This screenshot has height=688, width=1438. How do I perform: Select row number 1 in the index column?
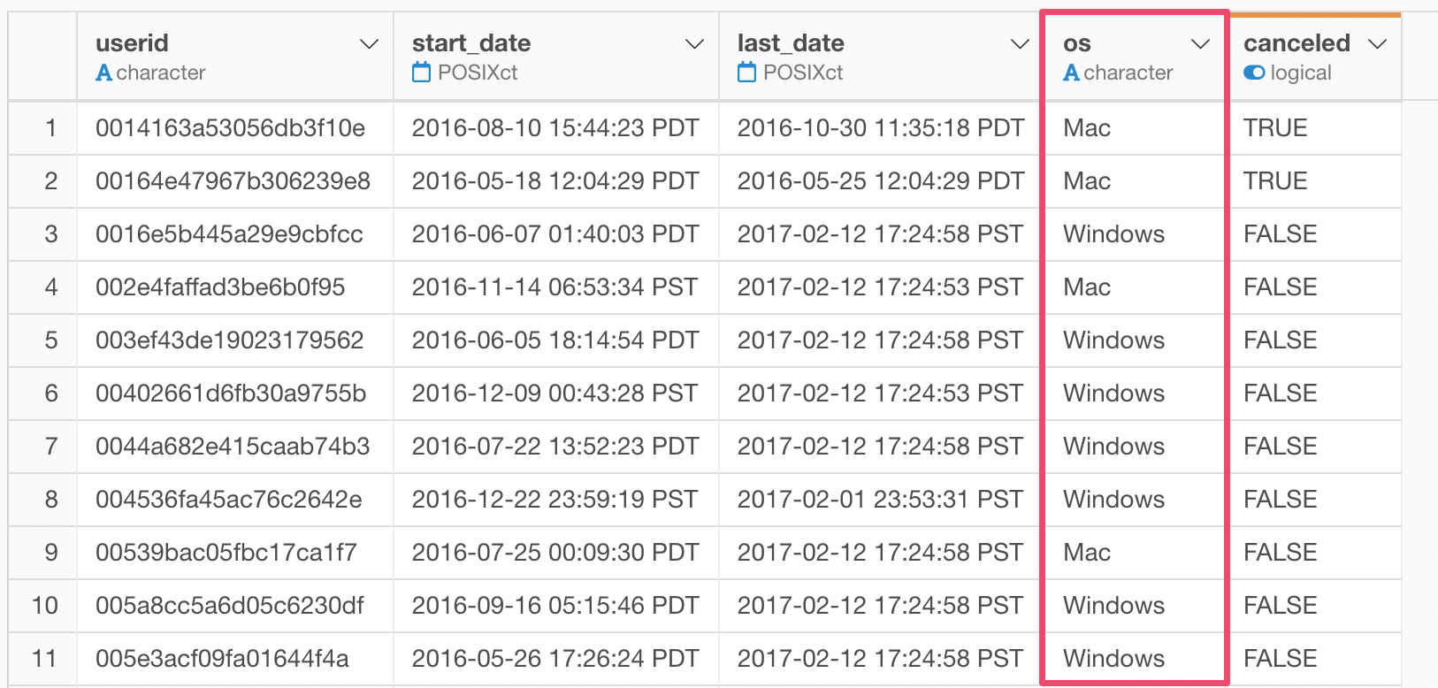tap(51, 128)
